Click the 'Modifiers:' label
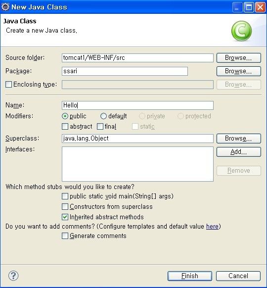Viewport: 267px width, 288px height. tap(19, 116)
